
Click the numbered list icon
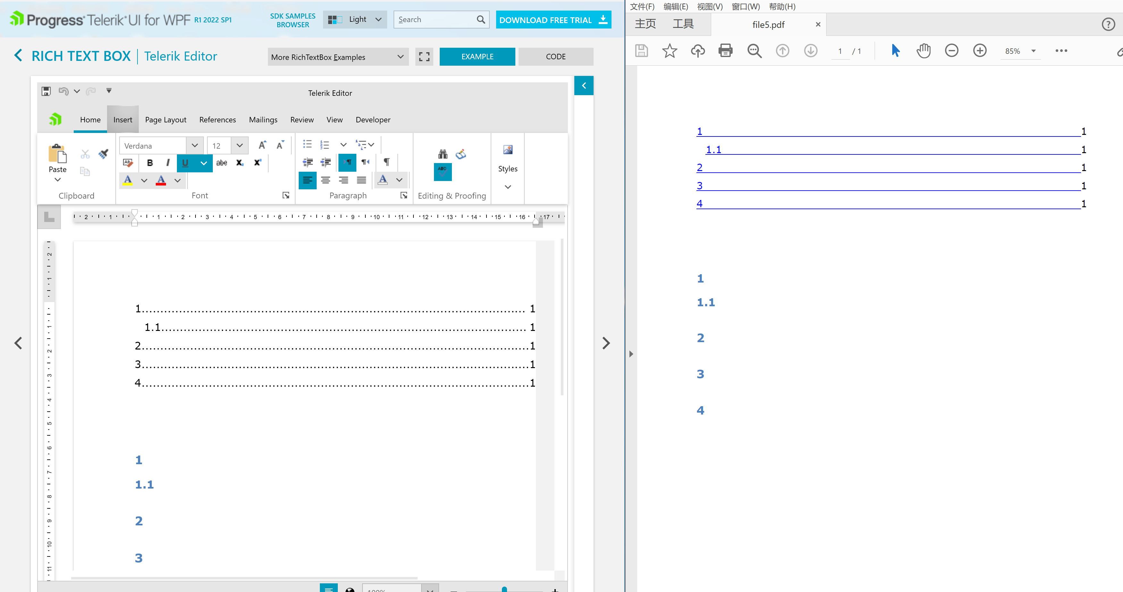point(325,144)
